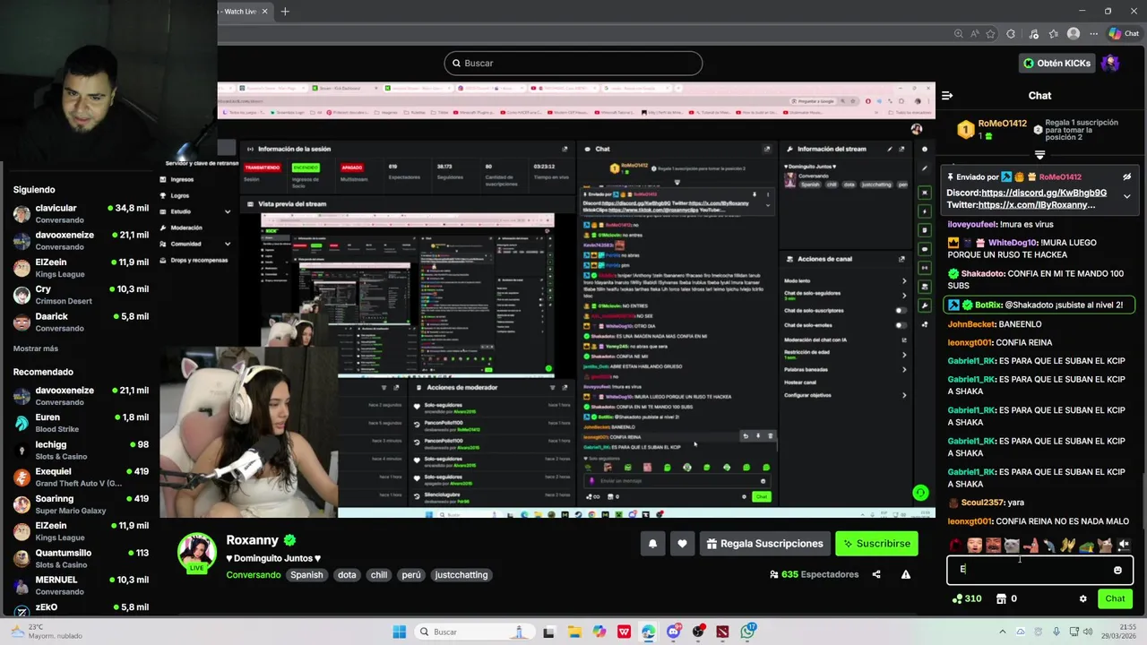Select the dota tag
Image resolution: width=1147 pixels, height=645 pixels.
pos(347,575)
